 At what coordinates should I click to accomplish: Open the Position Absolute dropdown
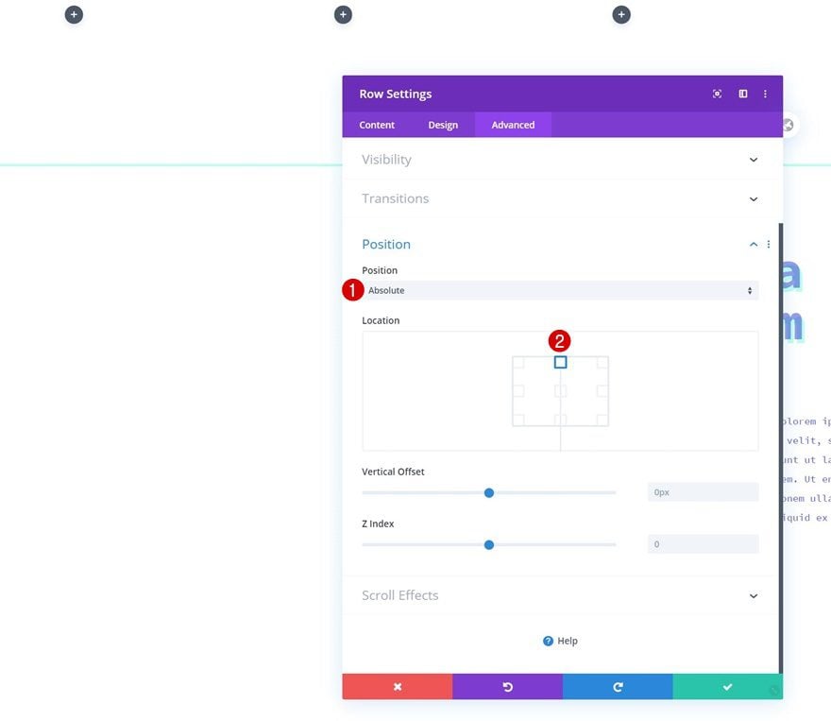click(x=560, y=290)
